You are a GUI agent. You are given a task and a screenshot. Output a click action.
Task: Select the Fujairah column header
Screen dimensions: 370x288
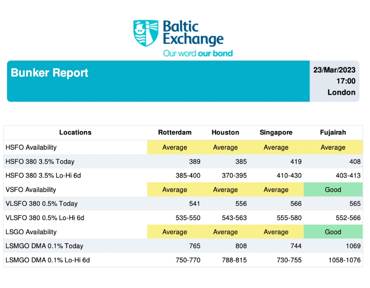click(x=333, y=132)
